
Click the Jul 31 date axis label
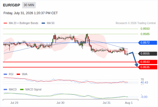coord(107,103)
